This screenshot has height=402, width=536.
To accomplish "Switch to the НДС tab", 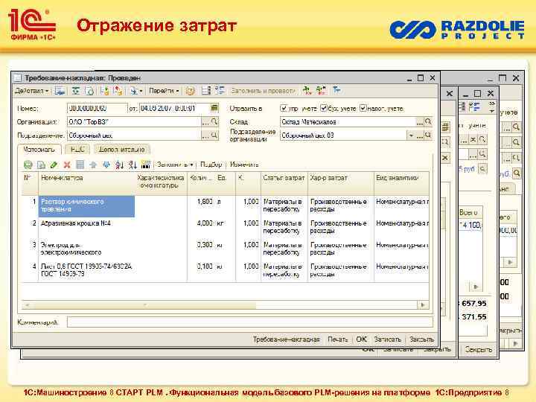I will point(77,150).
